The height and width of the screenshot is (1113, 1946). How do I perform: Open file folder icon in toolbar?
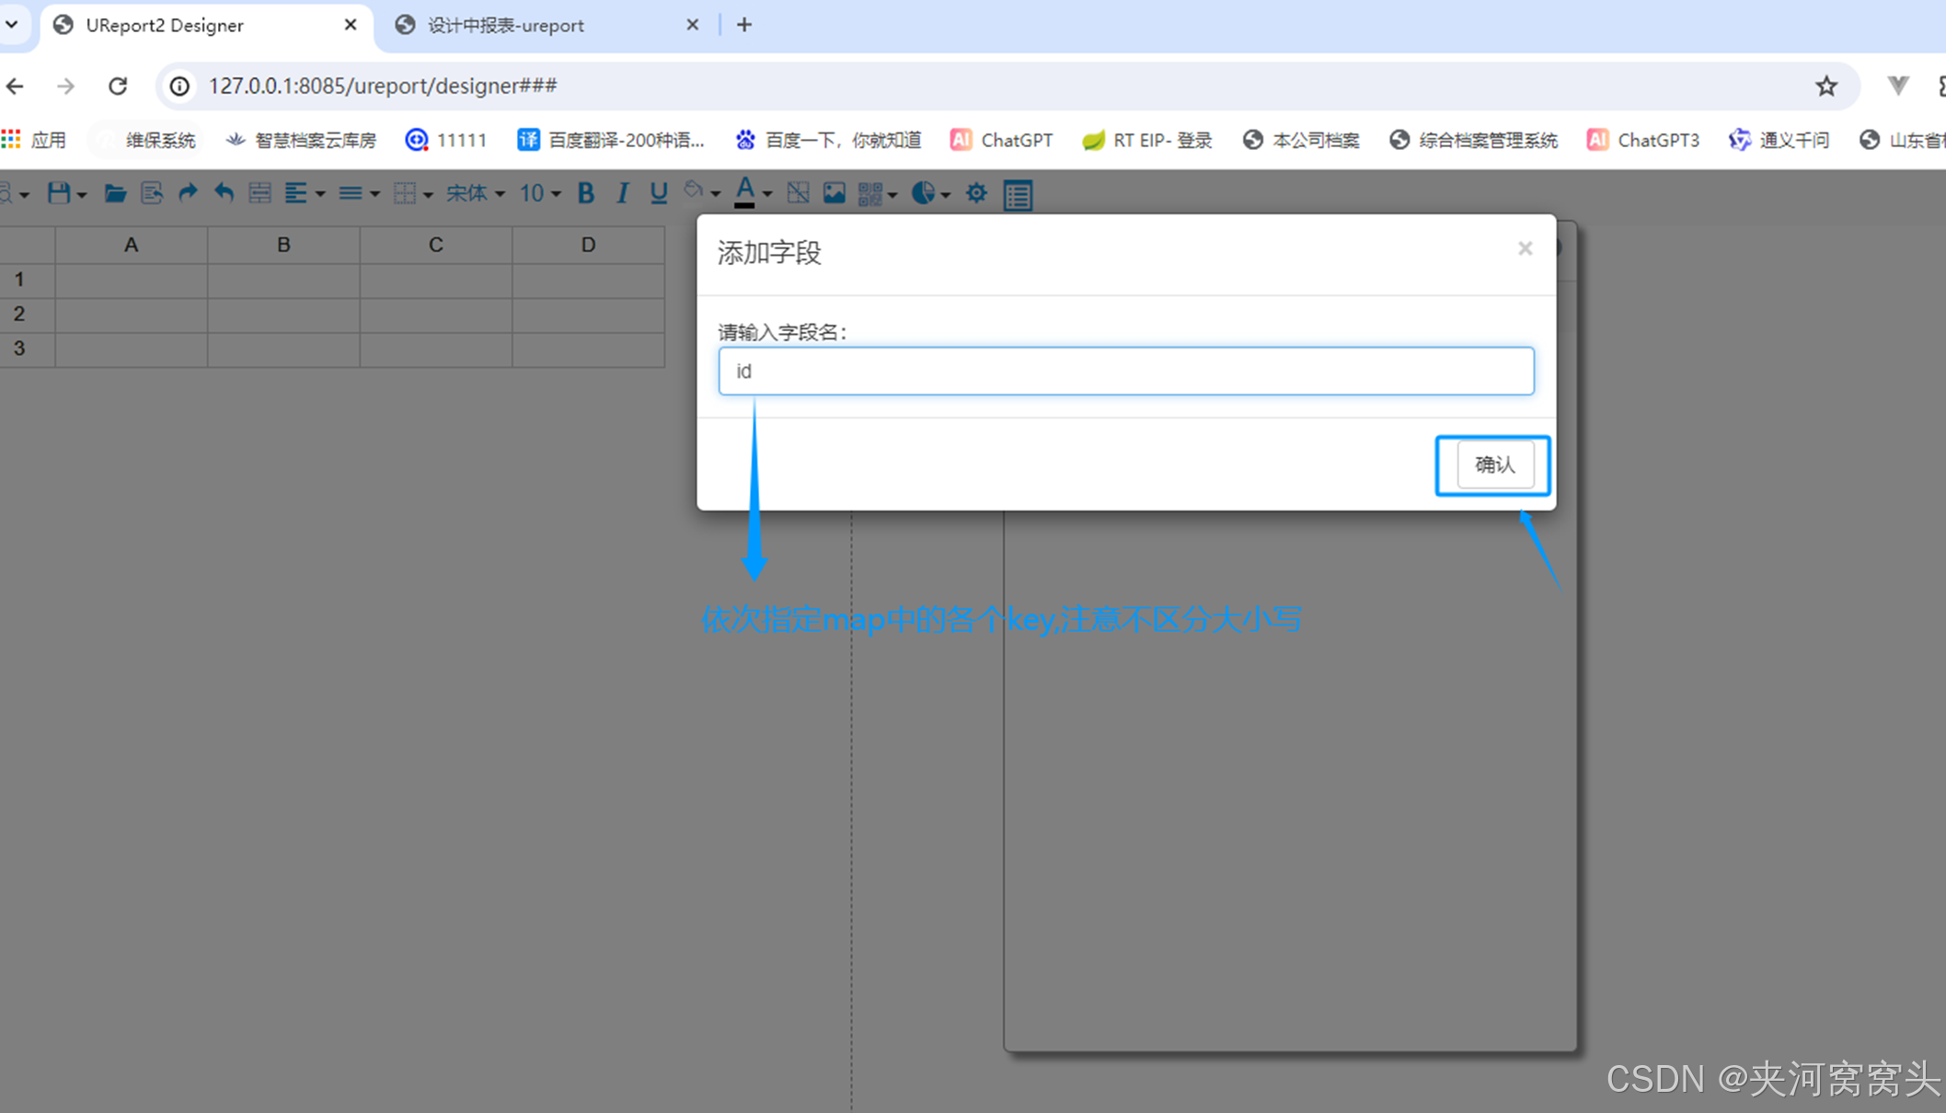(x=114, y=193)
